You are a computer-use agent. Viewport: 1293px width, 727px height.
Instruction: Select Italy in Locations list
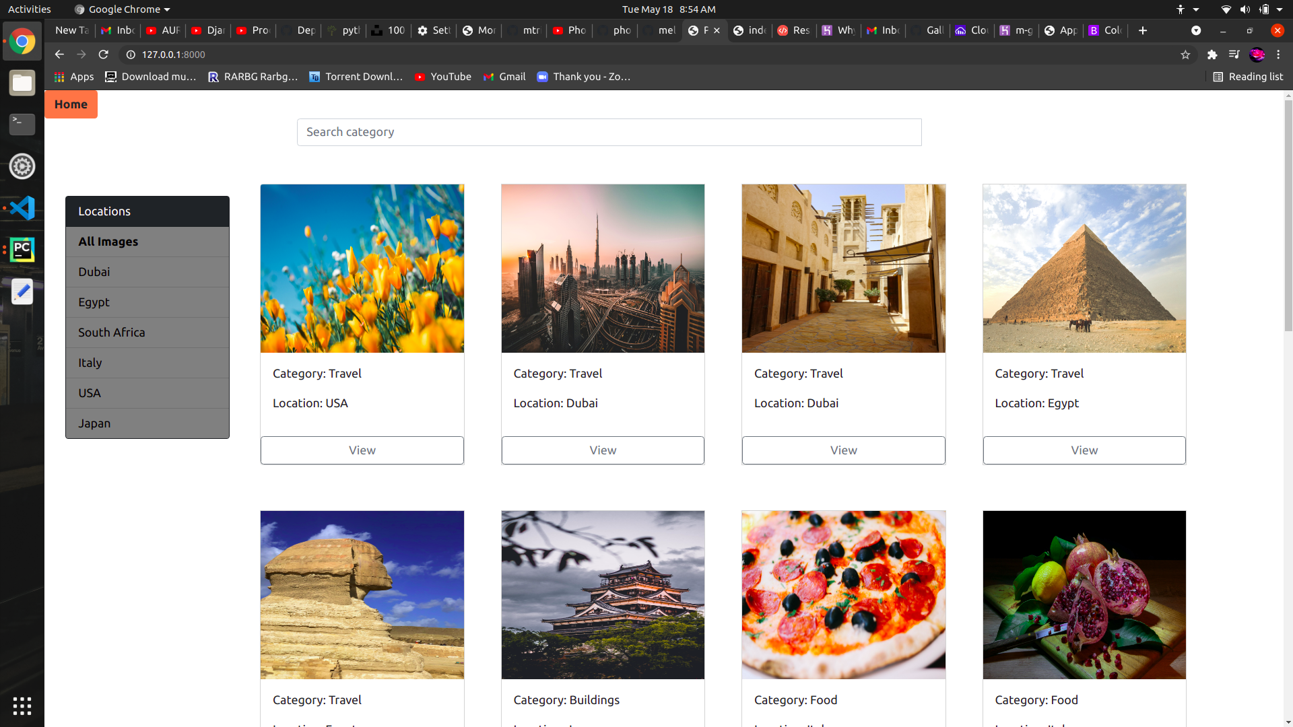pos(147,363)
